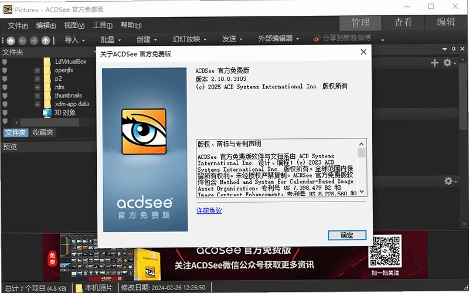Go up one folder level icon
The height and width of the screenshot is (293, 469).
[x=46, y=40]
